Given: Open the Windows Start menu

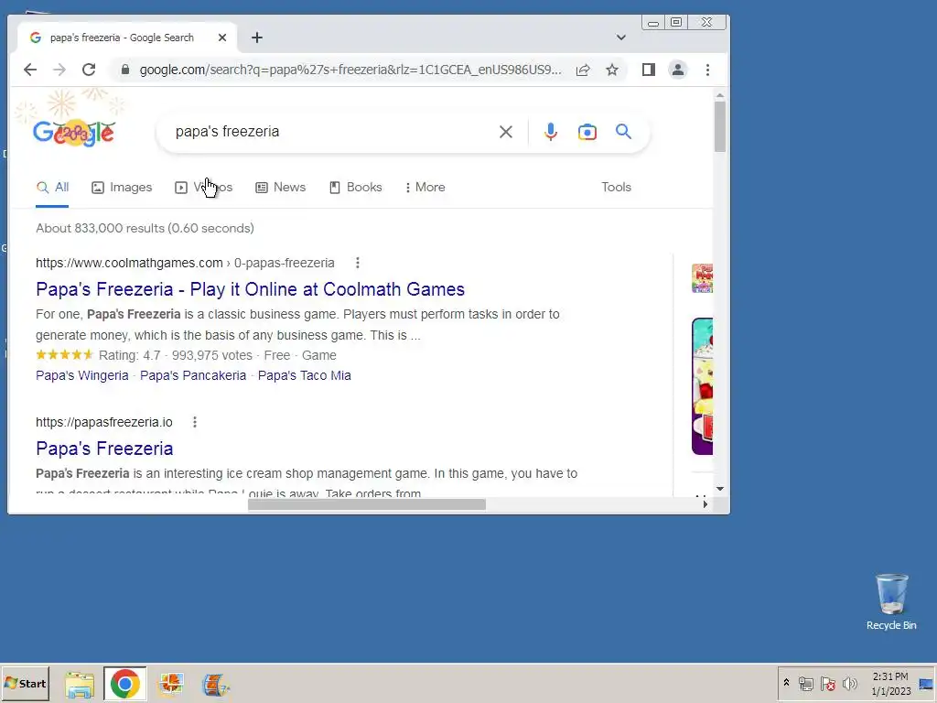Looking at the screenshot, I should (x=25, y=684).
